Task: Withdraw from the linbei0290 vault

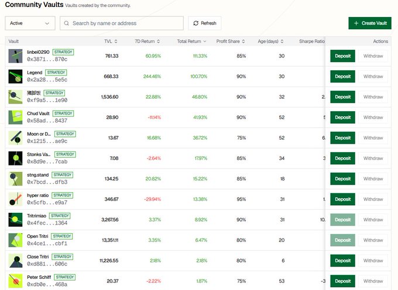Action: tap(373, 56)
